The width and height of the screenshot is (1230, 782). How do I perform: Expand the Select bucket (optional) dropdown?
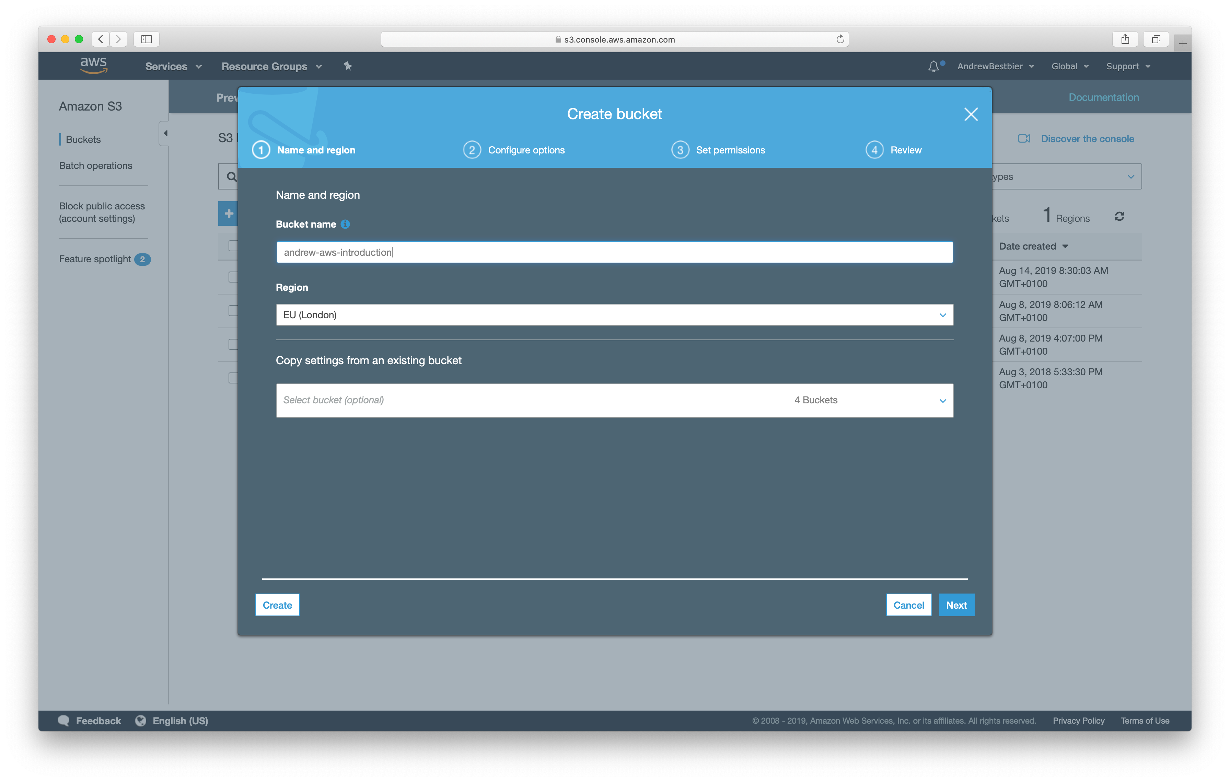[x=615, y=401]
